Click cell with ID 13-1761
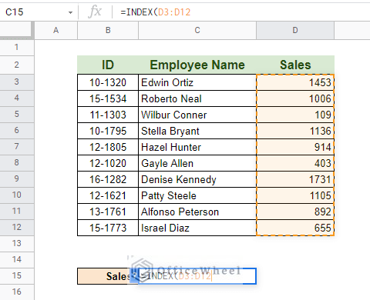Viewport: 370px width, 300px height. 108,212
